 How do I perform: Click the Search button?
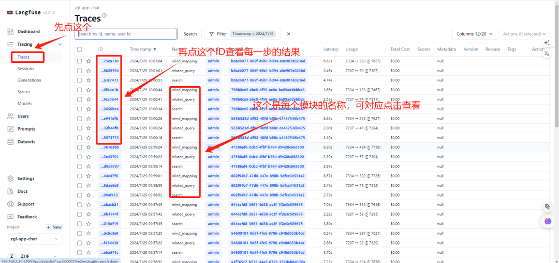click(190, 34)
